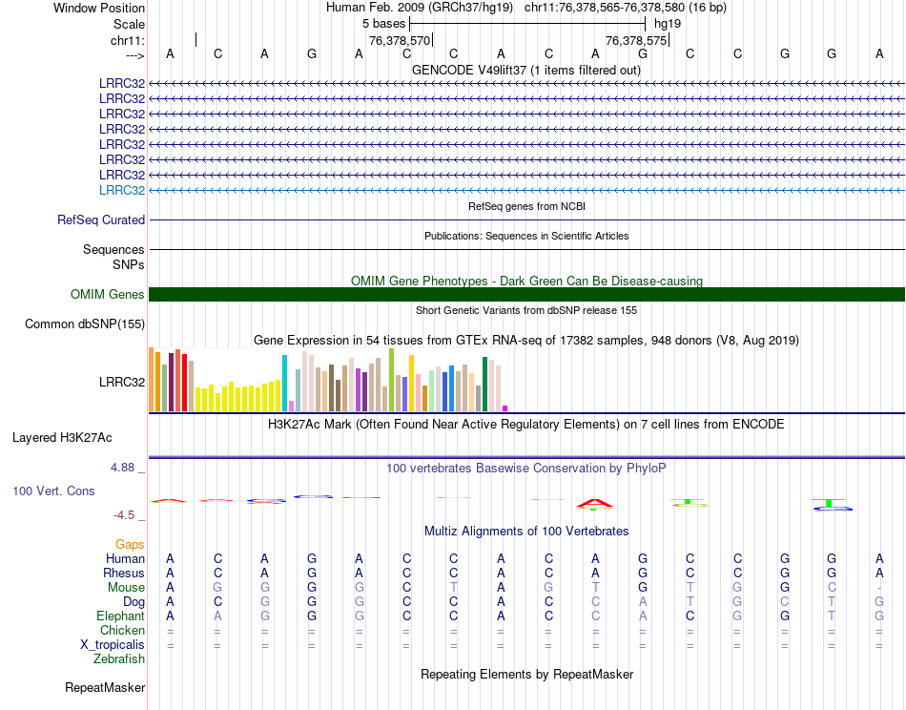
Task: Click the LRRC32 label beside the GTEx chart
Action: tap(122, 382)
